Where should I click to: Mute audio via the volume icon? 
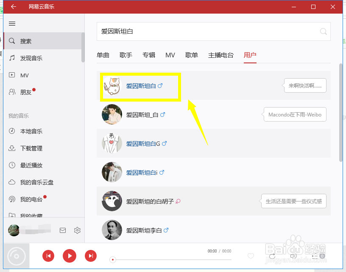(293, 256)
